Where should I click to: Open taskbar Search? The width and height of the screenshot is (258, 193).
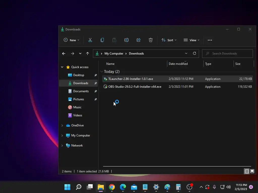coord(79,187)
